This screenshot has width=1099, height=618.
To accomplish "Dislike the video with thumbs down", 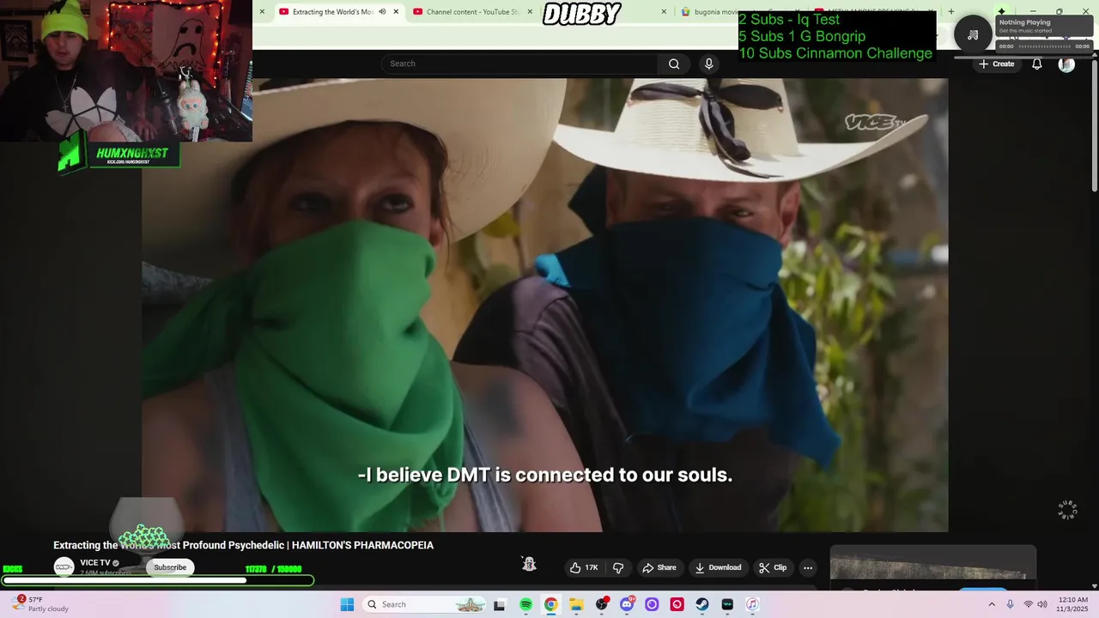I will pyautogui.click(x=618, y=567).
